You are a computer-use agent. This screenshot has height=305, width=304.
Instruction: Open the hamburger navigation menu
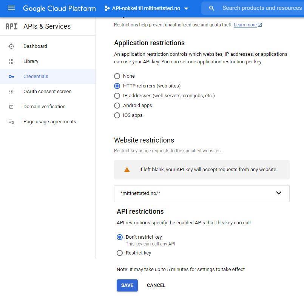(11, 8)
